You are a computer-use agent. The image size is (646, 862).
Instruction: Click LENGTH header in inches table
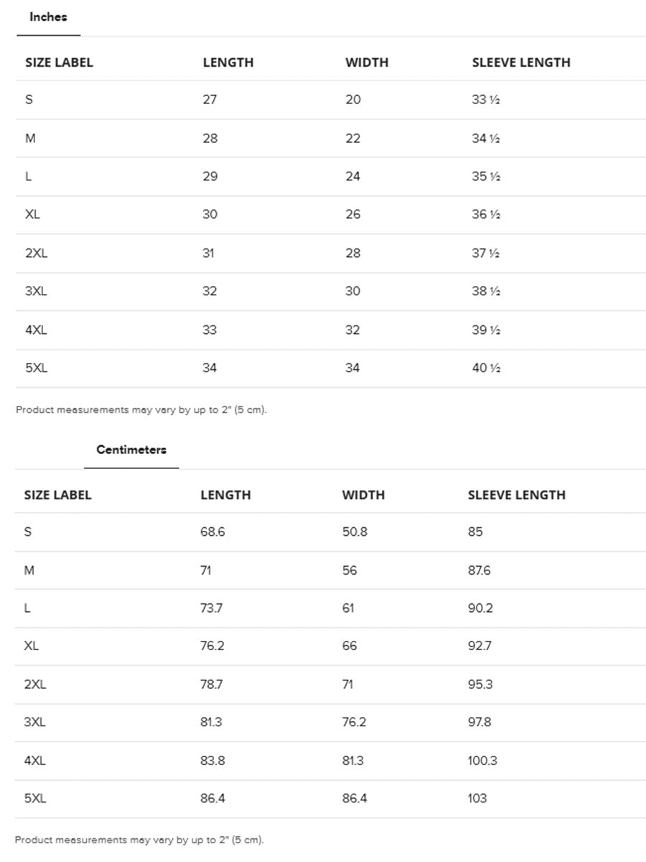click(228, 62)
